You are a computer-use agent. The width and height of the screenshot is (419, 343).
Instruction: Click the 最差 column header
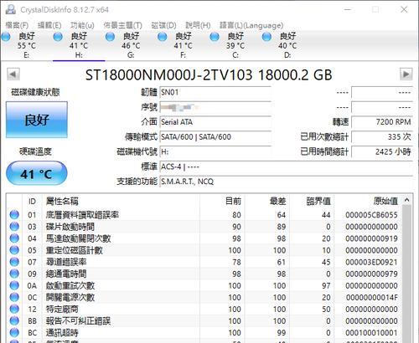[267, 201]
